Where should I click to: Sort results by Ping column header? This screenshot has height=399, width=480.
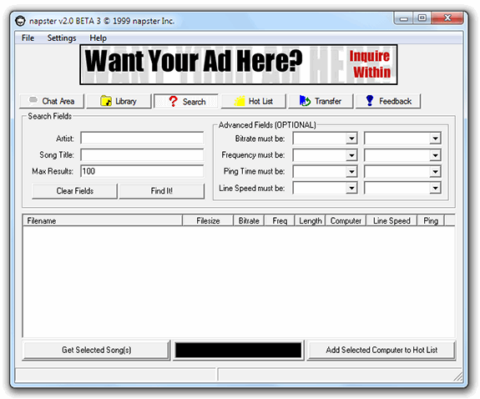pos(431,220)
